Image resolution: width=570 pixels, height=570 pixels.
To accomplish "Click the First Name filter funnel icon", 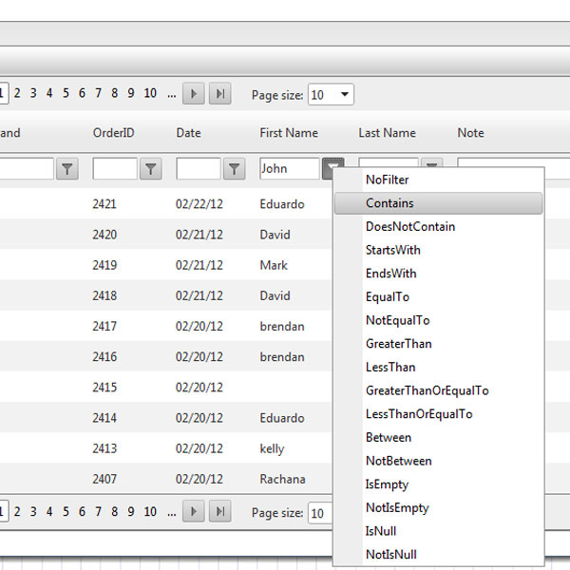I will [x=332, y=169].
